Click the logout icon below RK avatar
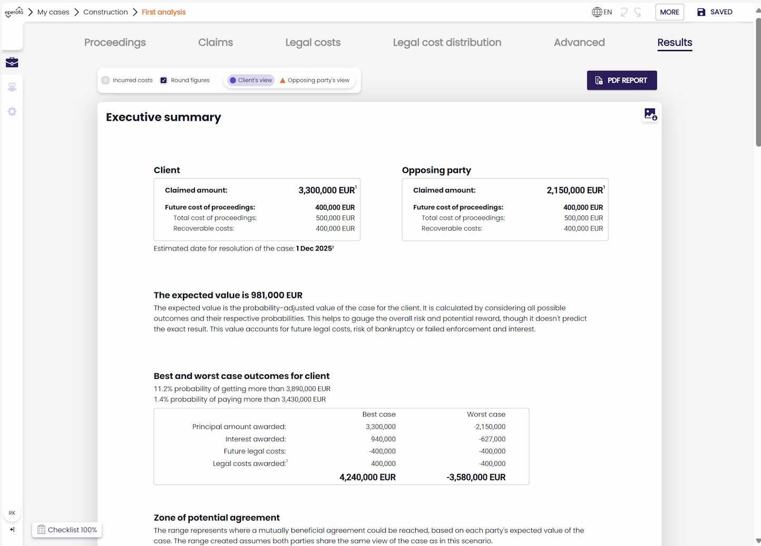 point(12,530)
